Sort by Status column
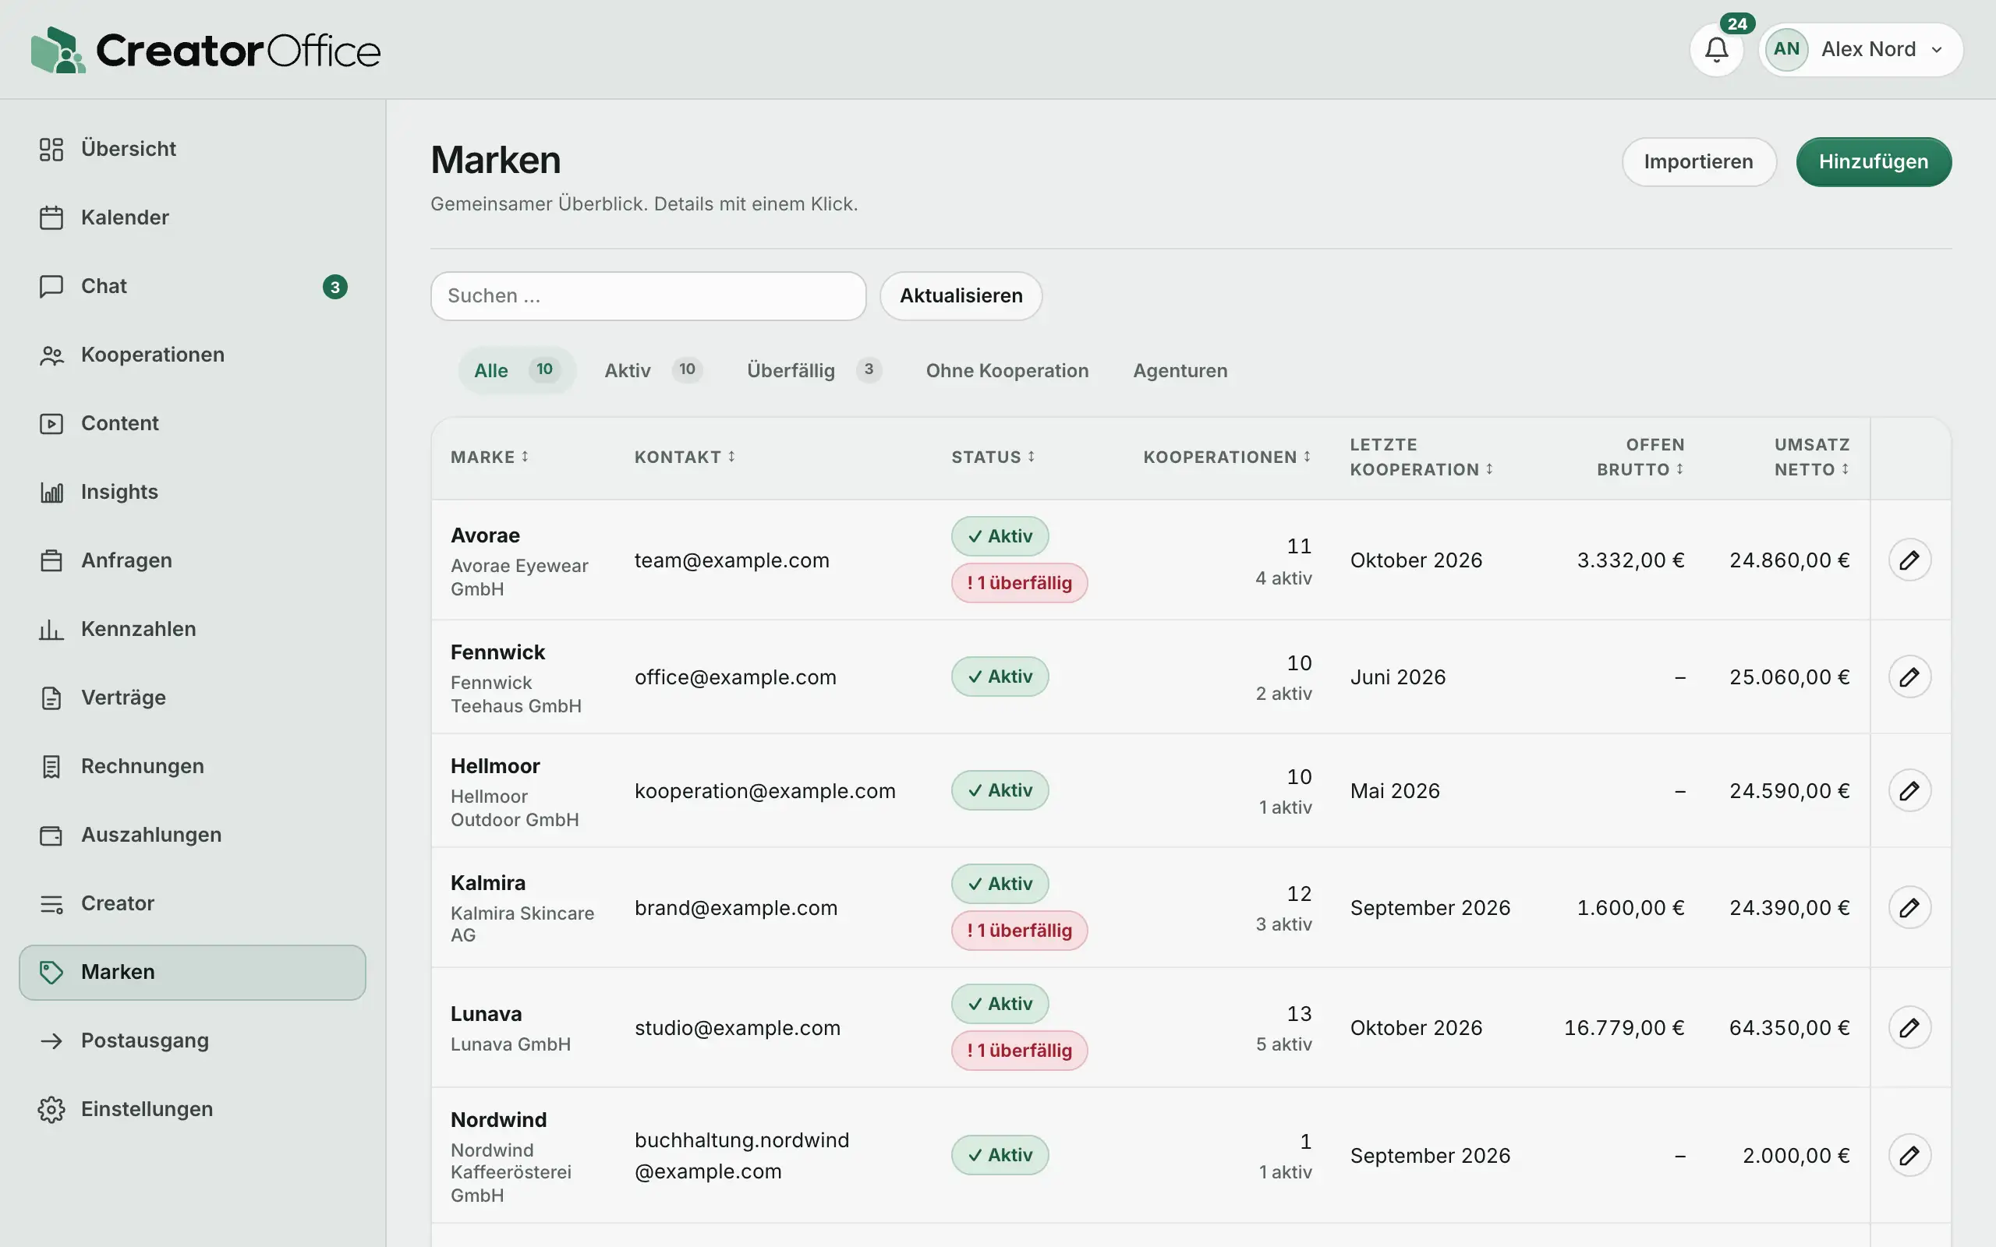 993,457
